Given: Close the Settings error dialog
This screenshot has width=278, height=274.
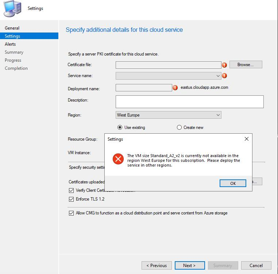Looking at the screenshot, I should tap(246, 139).
